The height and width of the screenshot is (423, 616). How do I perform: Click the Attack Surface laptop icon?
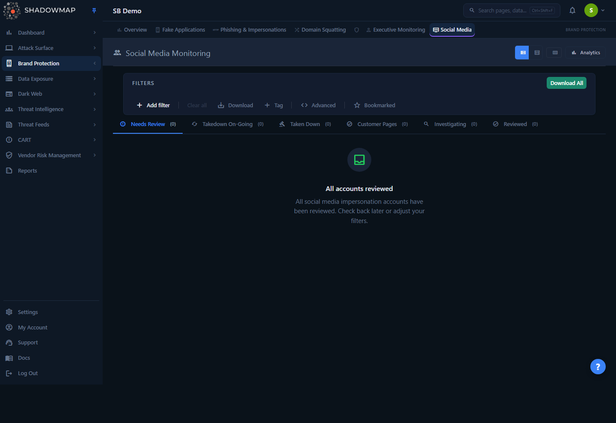(9, 48)
